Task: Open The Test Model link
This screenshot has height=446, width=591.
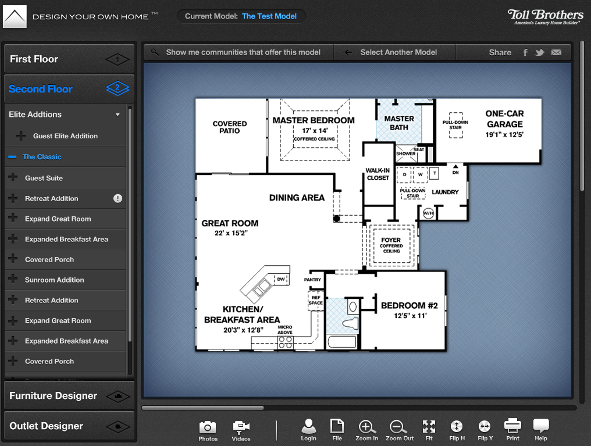Action: [269, 16]
